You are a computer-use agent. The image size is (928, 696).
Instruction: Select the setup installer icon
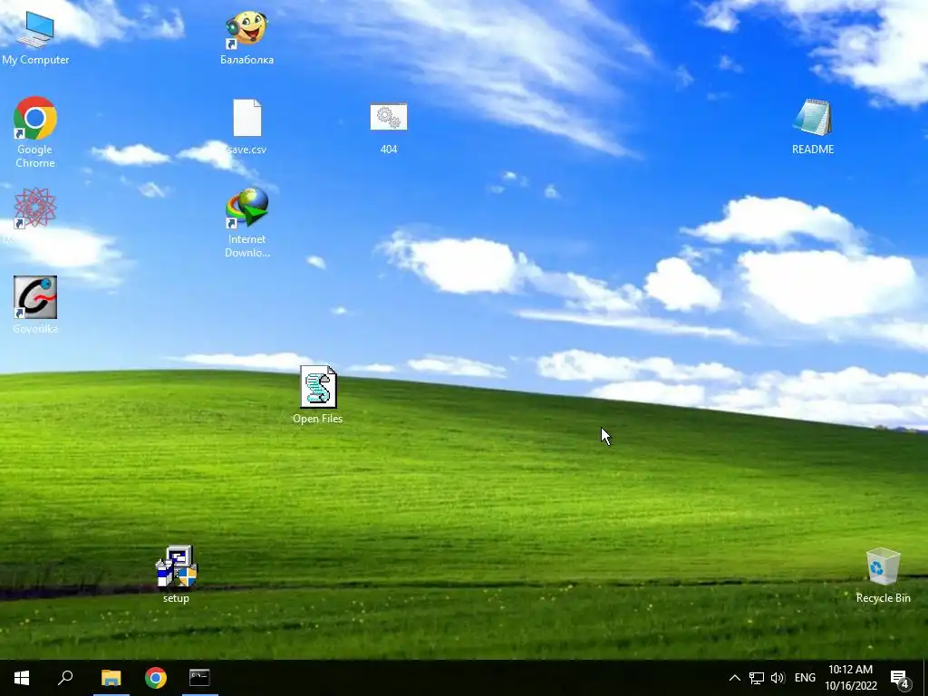pos(177,574)
